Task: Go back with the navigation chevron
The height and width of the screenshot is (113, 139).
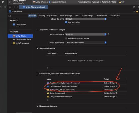Action: [14, 7]
